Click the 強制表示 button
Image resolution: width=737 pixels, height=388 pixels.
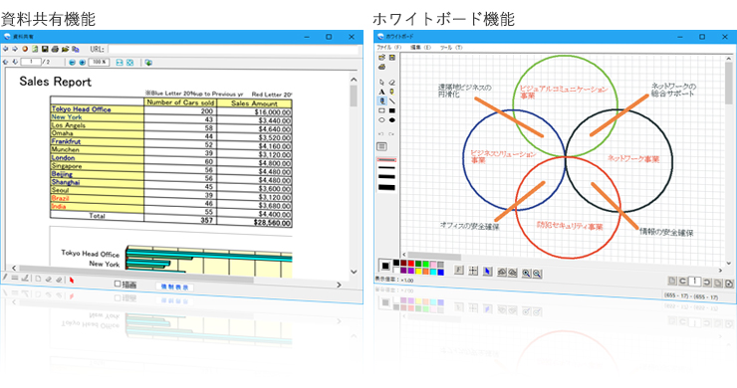[174, 287]
